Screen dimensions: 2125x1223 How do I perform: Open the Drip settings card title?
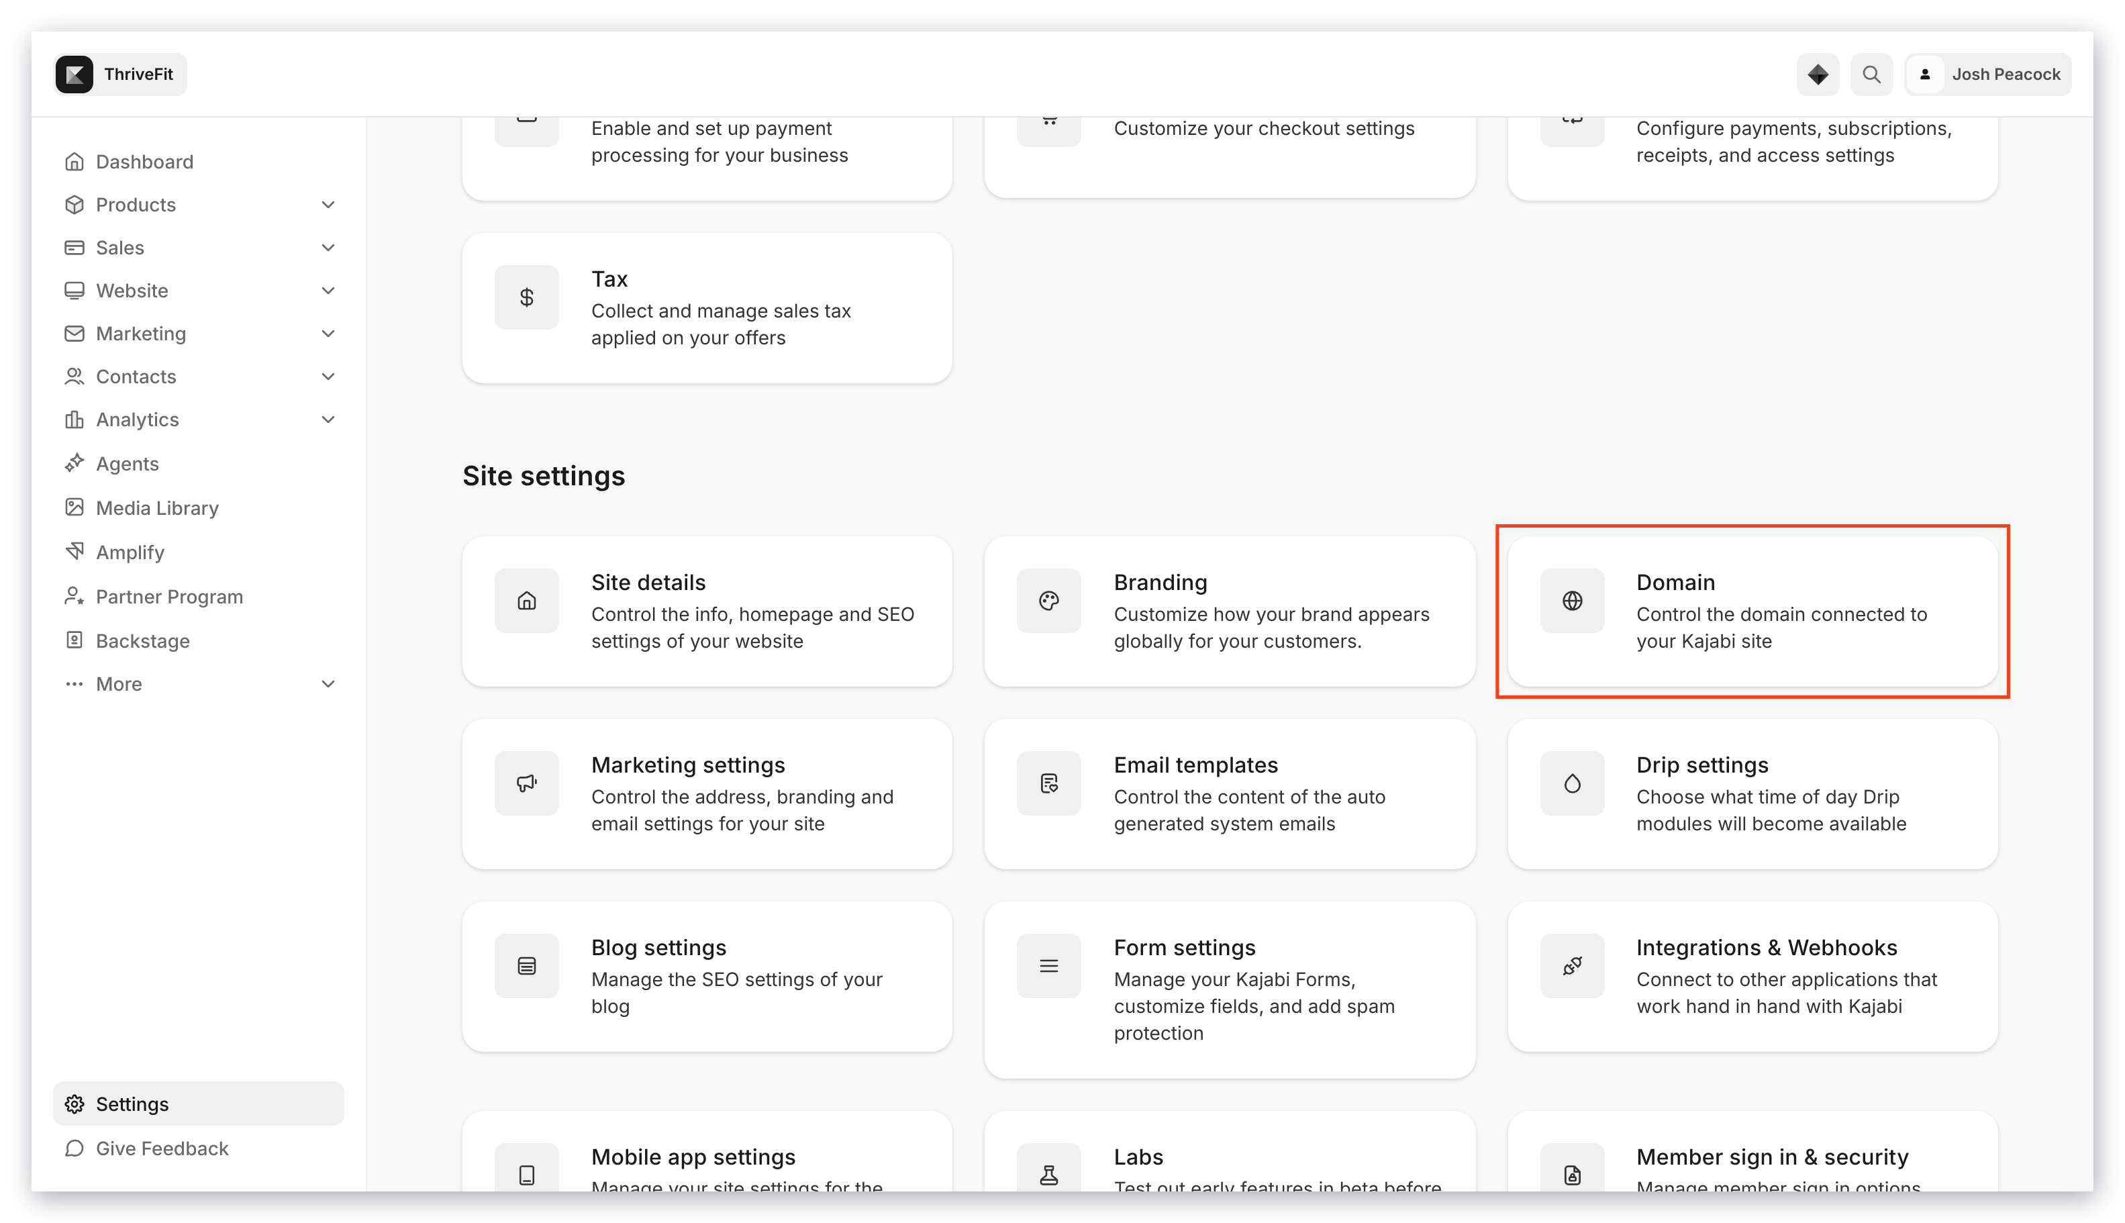pyautogui.click(x=1701, y=765)
